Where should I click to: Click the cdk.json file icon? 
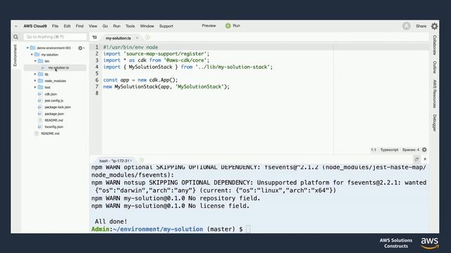tap(40, 94)
